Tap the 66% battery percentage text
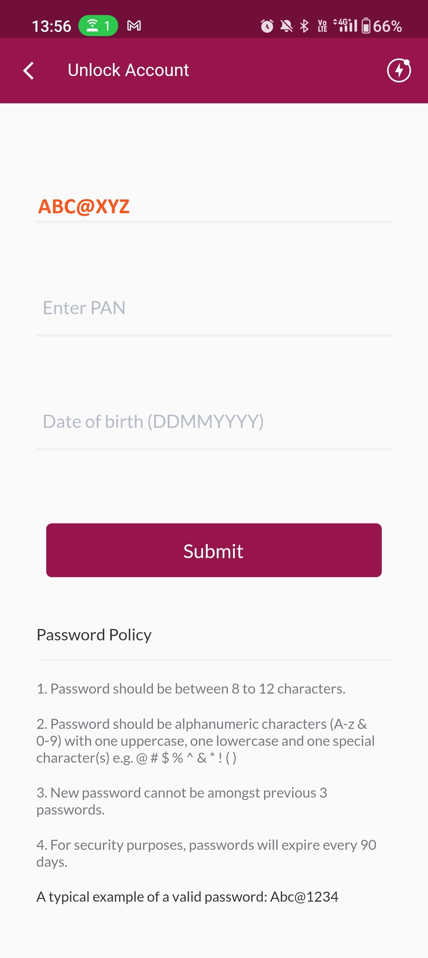 tap(388, 26)
